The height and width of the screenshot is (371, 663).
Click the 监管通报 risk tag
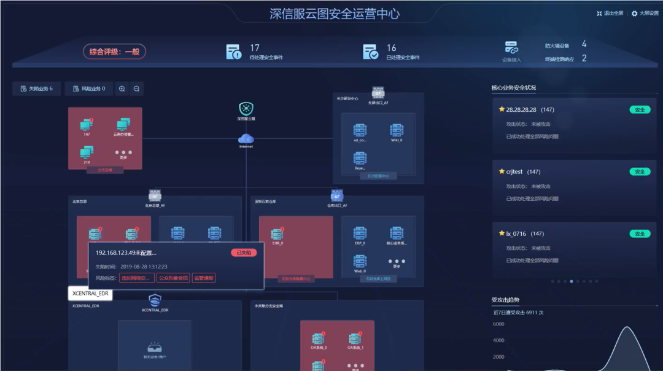coord(204,278)
